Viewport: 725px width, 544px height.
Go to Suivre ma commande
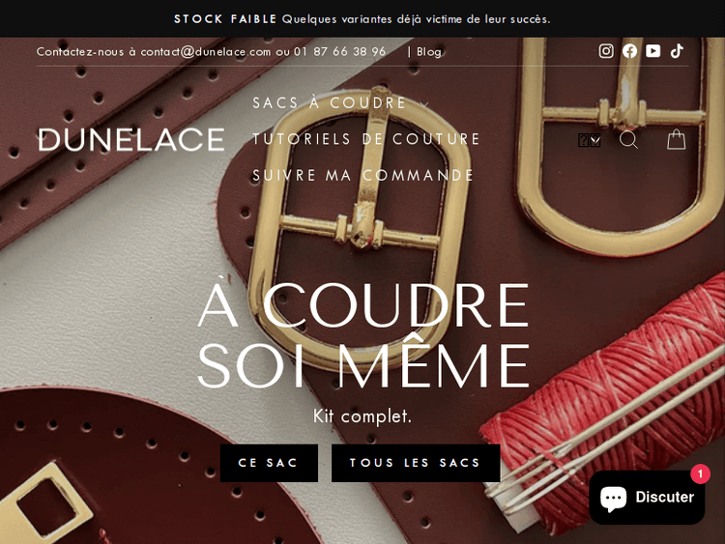coord(362,175)
